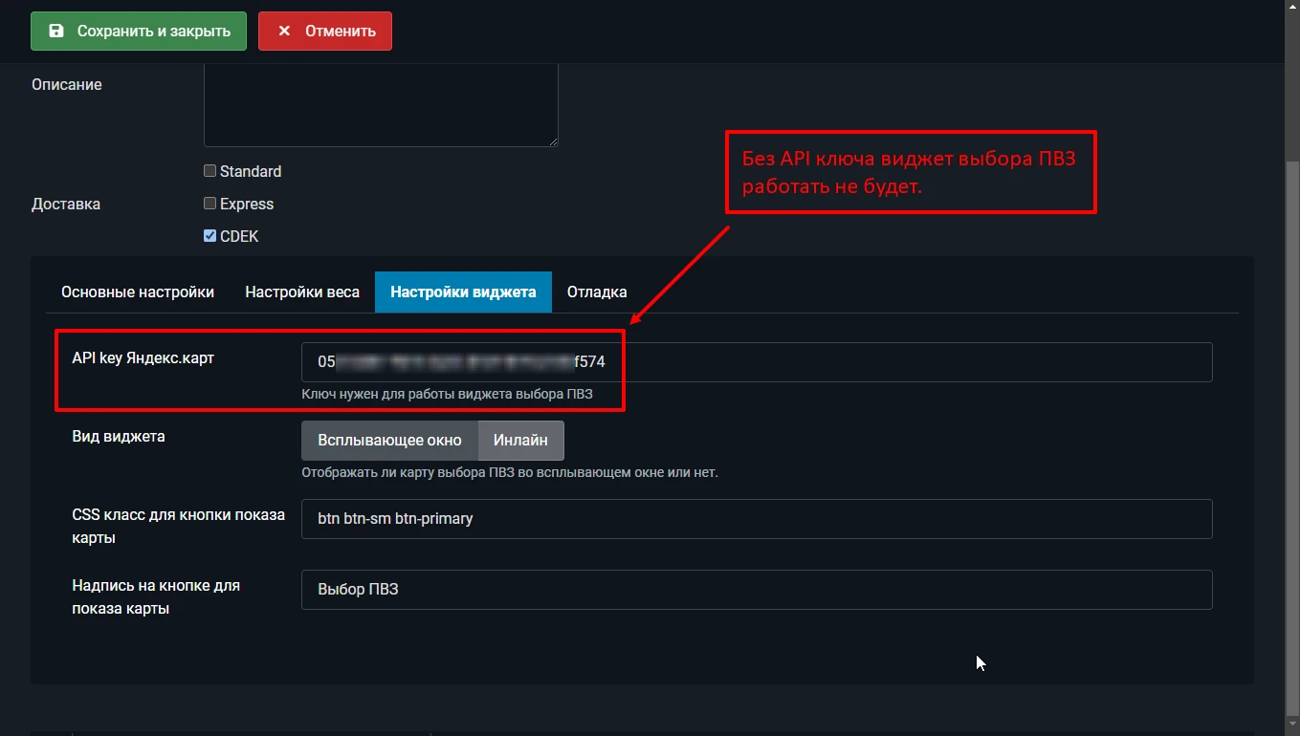Click the Сохранить и закрыть button
Screen dimensions: 1300x736
(139, 31)
